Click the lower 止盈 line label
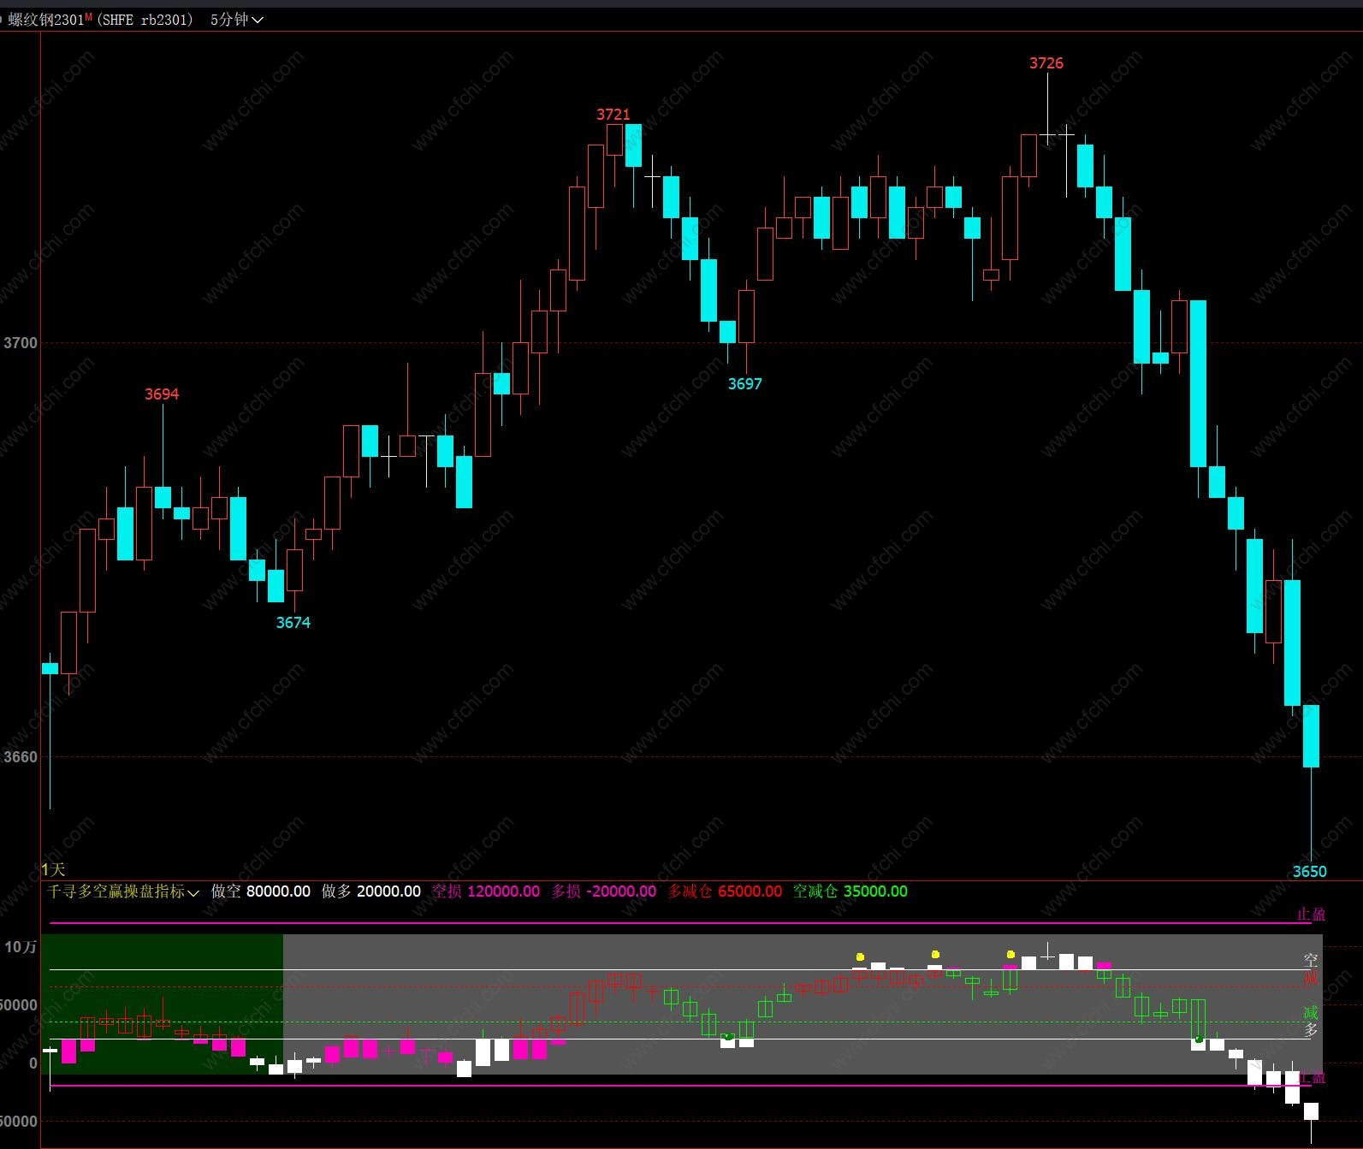1363x1149 pixels. click(1311, 1078)
